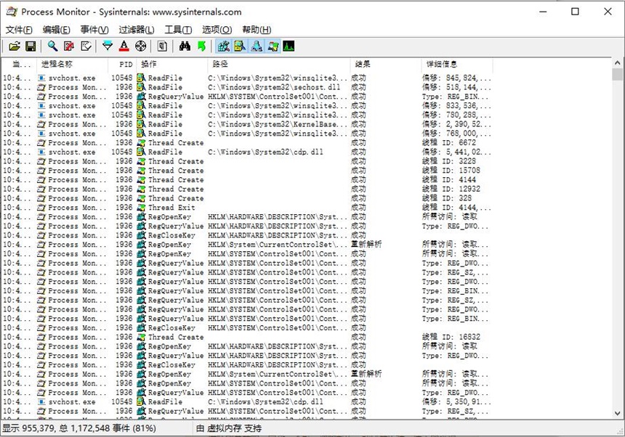This screenshot has height=437, width=625.
Task: Open the Process Tree toolbar icon
Action: click(162, 46)
